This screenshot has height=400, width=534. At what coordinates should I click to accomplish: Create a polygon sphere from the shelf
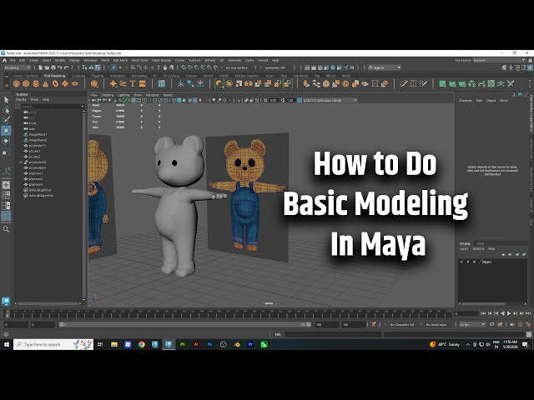coord(17,83)
